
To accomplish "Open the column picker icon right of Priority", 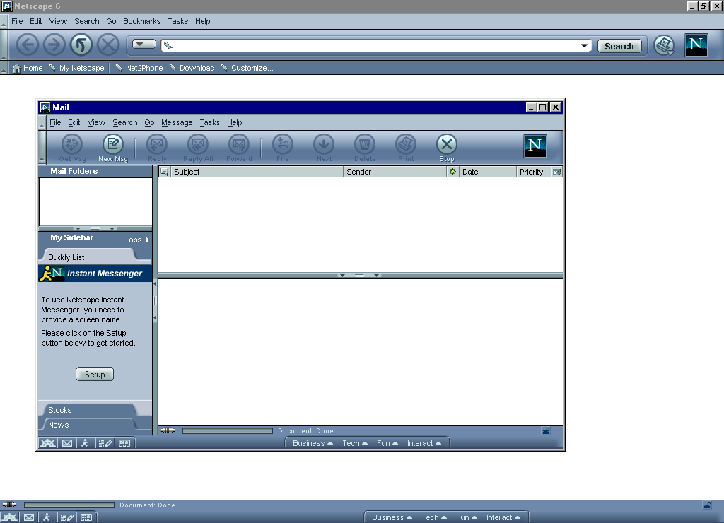I will (557, 172).
